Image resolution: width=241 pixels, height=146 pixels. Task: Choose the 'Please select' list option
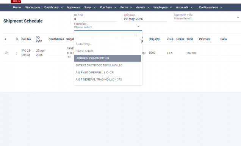(x=108, y=51)
